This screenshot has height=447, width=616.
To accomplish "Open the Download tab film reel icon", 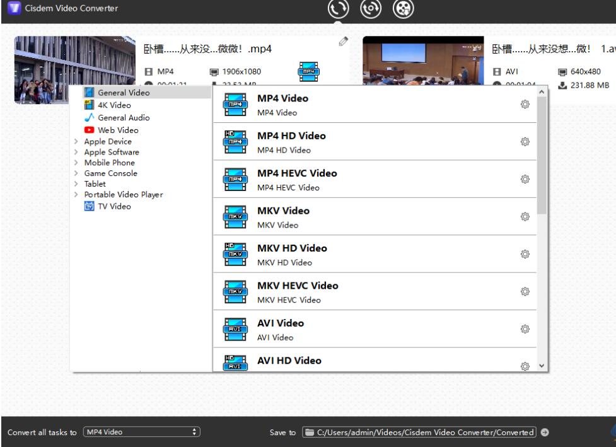I will pos(403,8).
